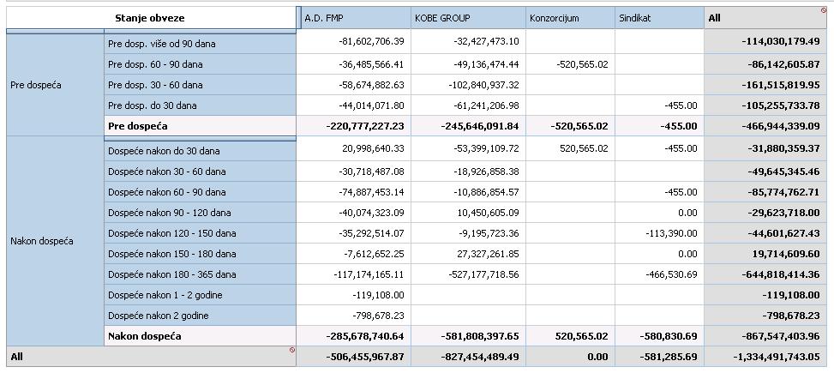Click red marker icon in All column header
This screenshot has height=373, width=834.
coord(825,10)
